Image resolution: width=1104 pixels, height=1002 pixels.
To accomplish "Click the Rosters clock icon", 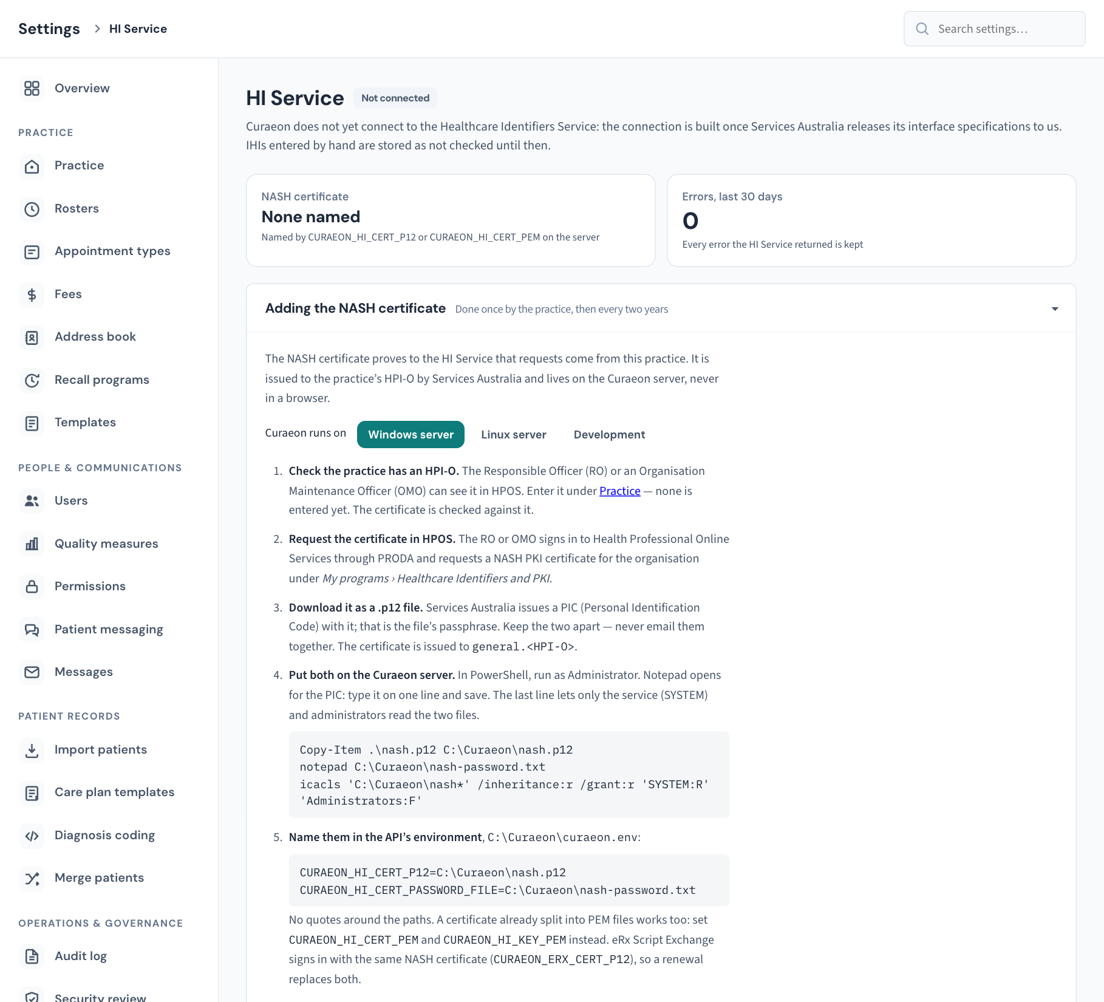I will tap(32, 210).
